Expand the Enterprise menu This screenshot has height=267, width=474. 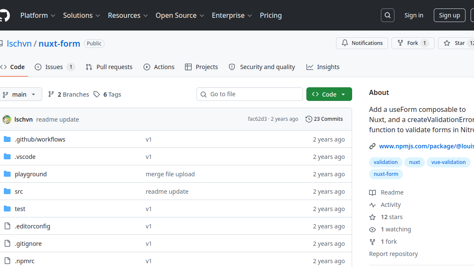coord(231,15)
